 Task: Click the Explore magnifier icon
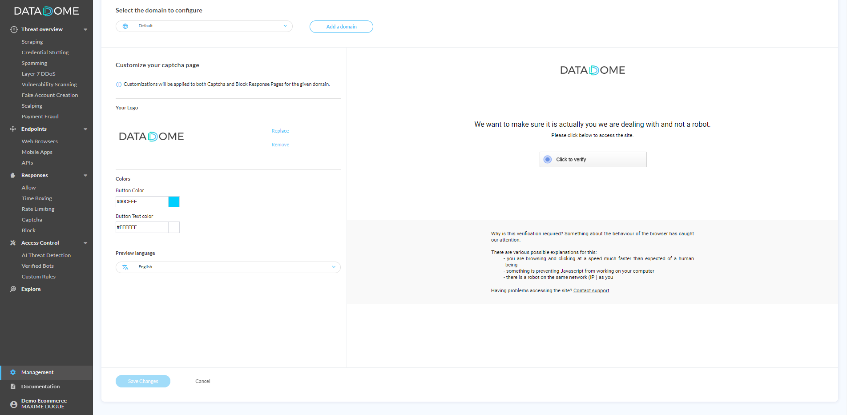(x=13, y=289)
